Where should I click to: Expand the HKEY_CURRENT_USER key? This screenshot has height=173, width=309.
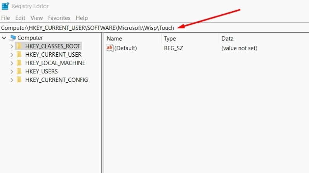click(x=12, y=55)
